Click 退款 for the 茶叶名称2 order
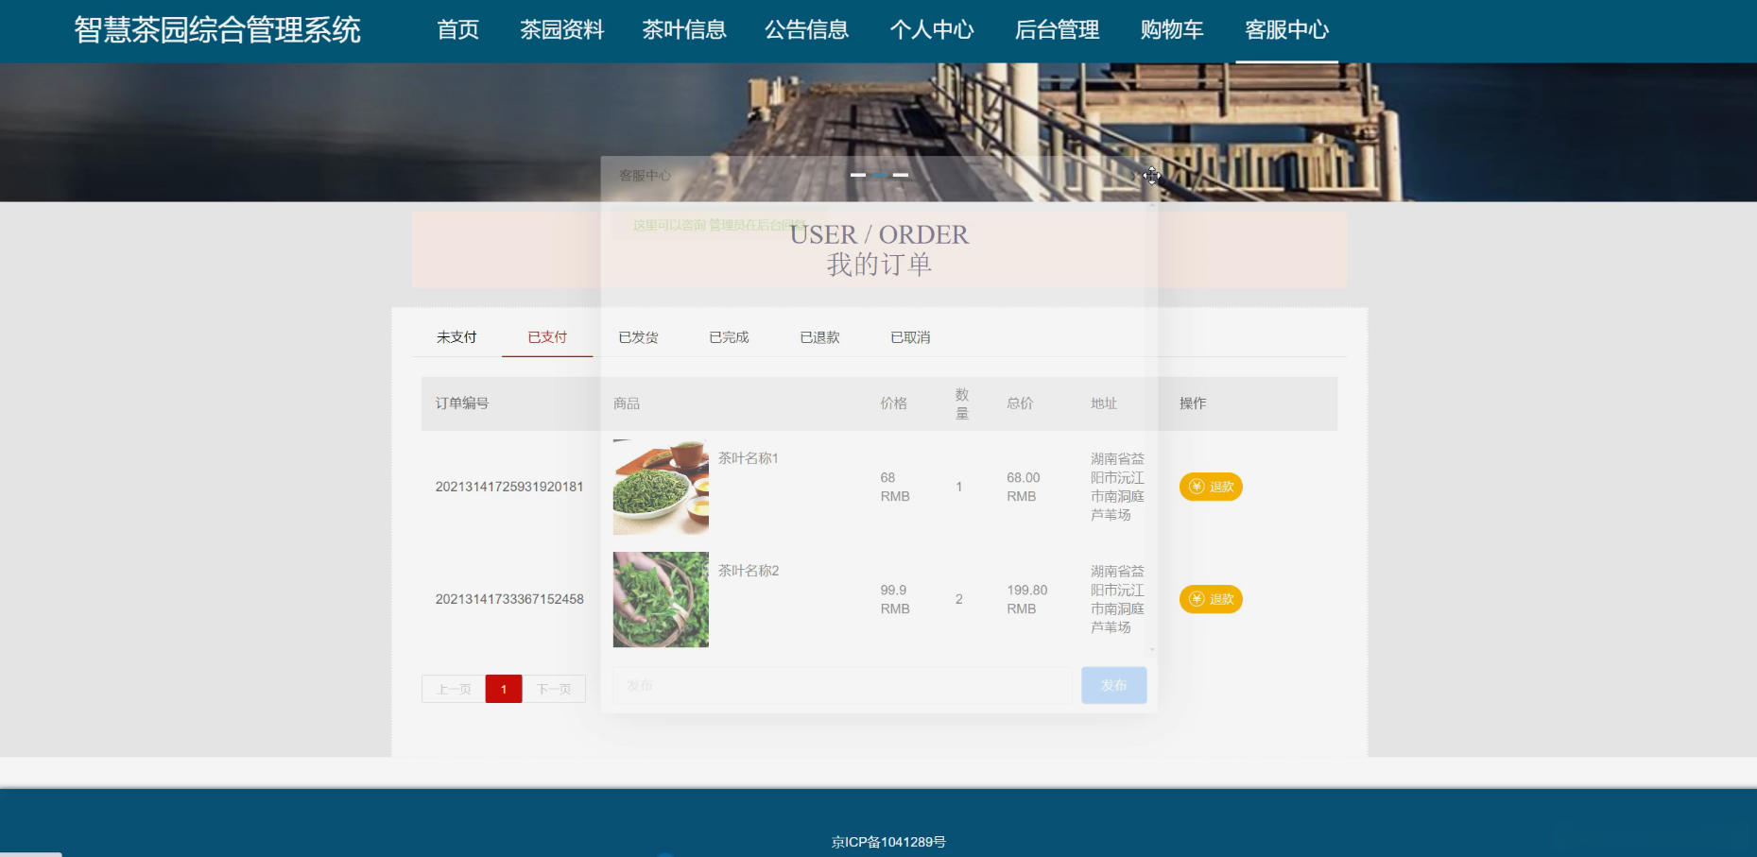The height and width of the screenshot is (857, 1757). [x=1211, y=599]
